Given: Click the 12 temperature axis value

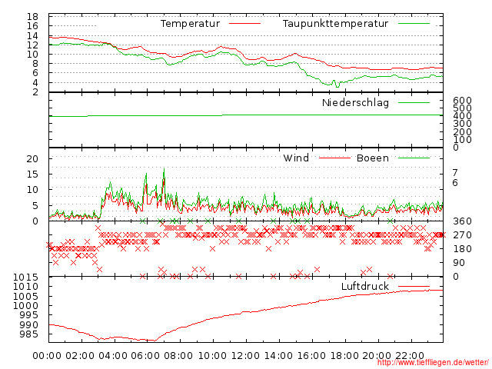Looking at the screenshot, I should click(x=32, y=45).
